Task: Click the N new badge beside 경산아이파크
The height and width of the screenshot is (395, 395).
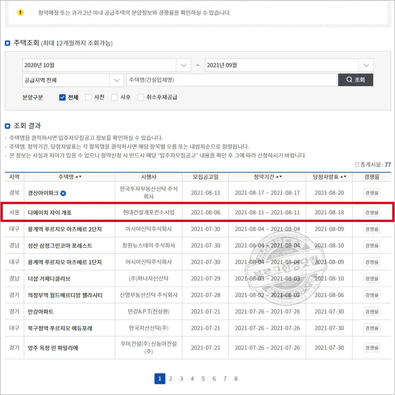Action: tap(63, 193)
